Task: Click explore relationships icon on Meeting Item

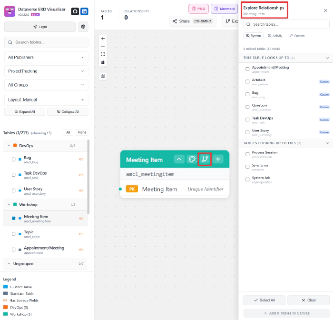Action: (x=205, y=160)
